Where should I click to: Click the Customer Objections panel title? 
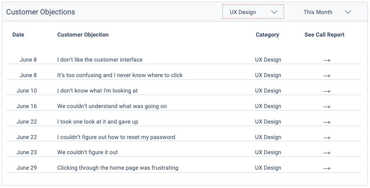click(x=41, y=12)
